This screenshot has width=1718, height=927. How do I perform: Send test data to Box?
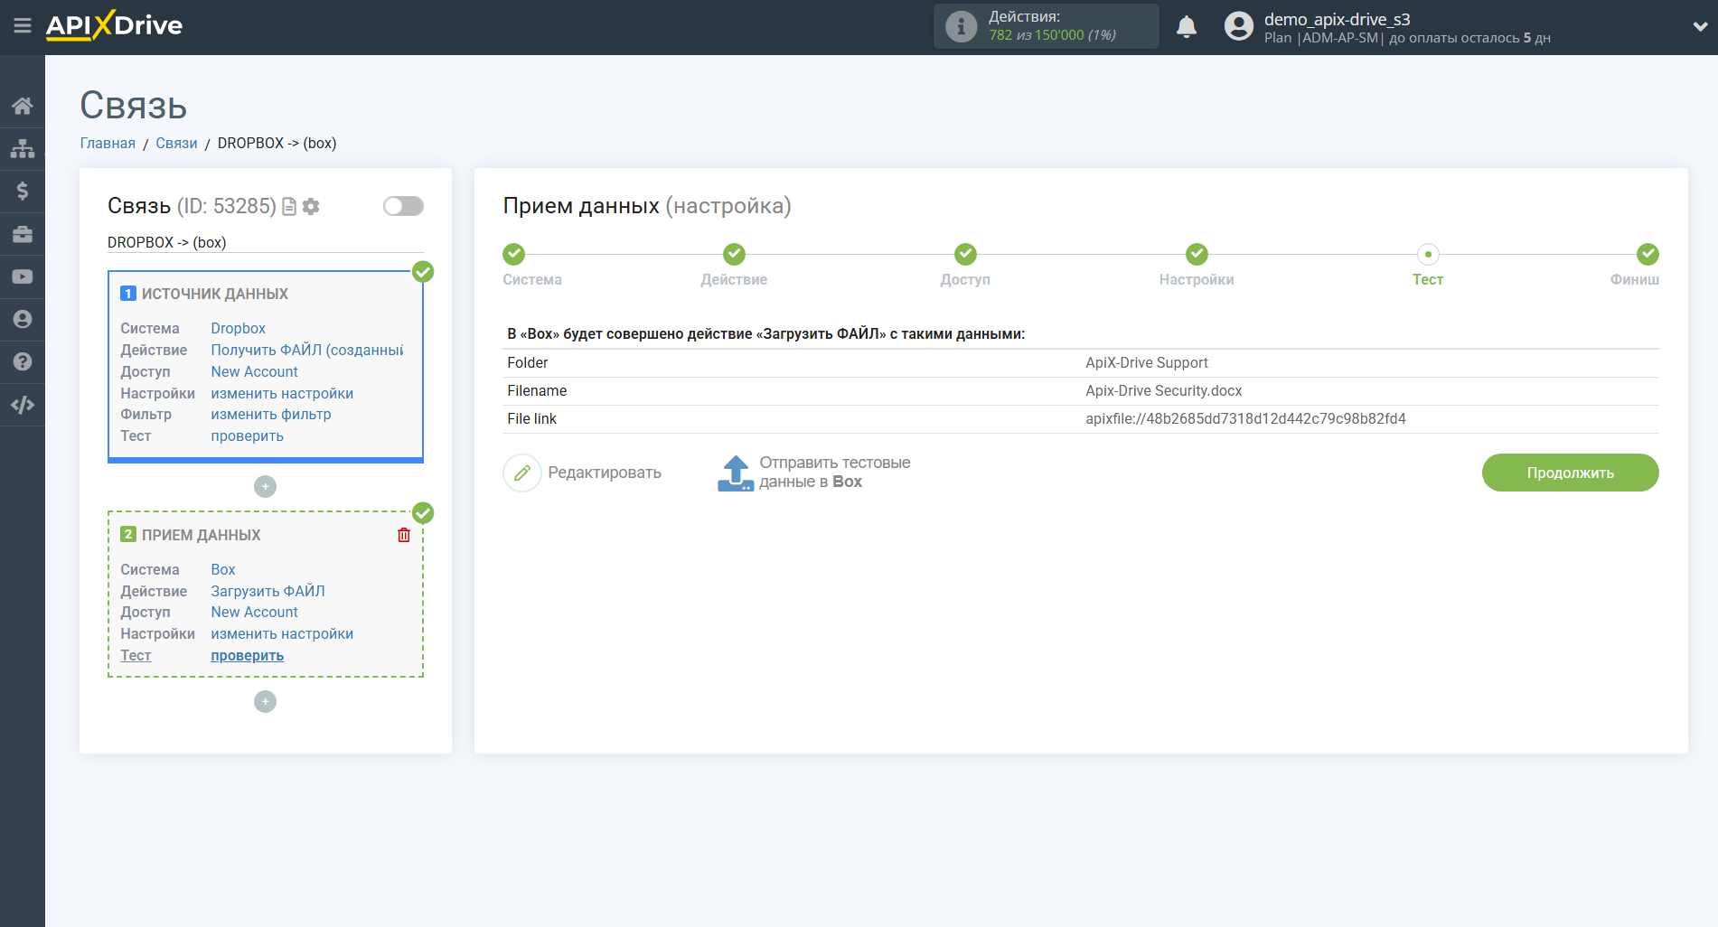[x=813, y=473]
